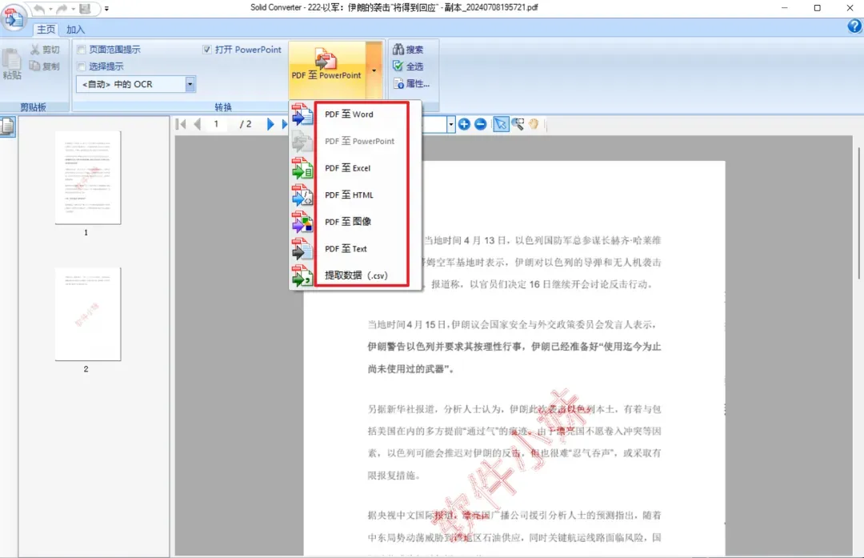Open the help question mark icon

(854, 26)
